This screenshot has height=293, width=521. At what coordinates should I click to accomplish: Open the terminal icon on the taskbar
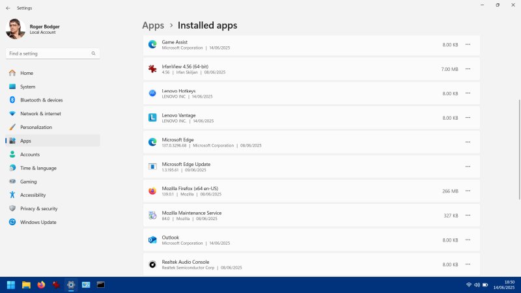(x=101, y=285)
